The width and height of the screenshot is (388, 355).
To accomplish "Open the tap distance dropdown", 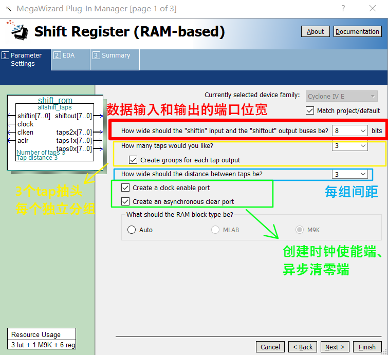I will click(x=349, y=174).
